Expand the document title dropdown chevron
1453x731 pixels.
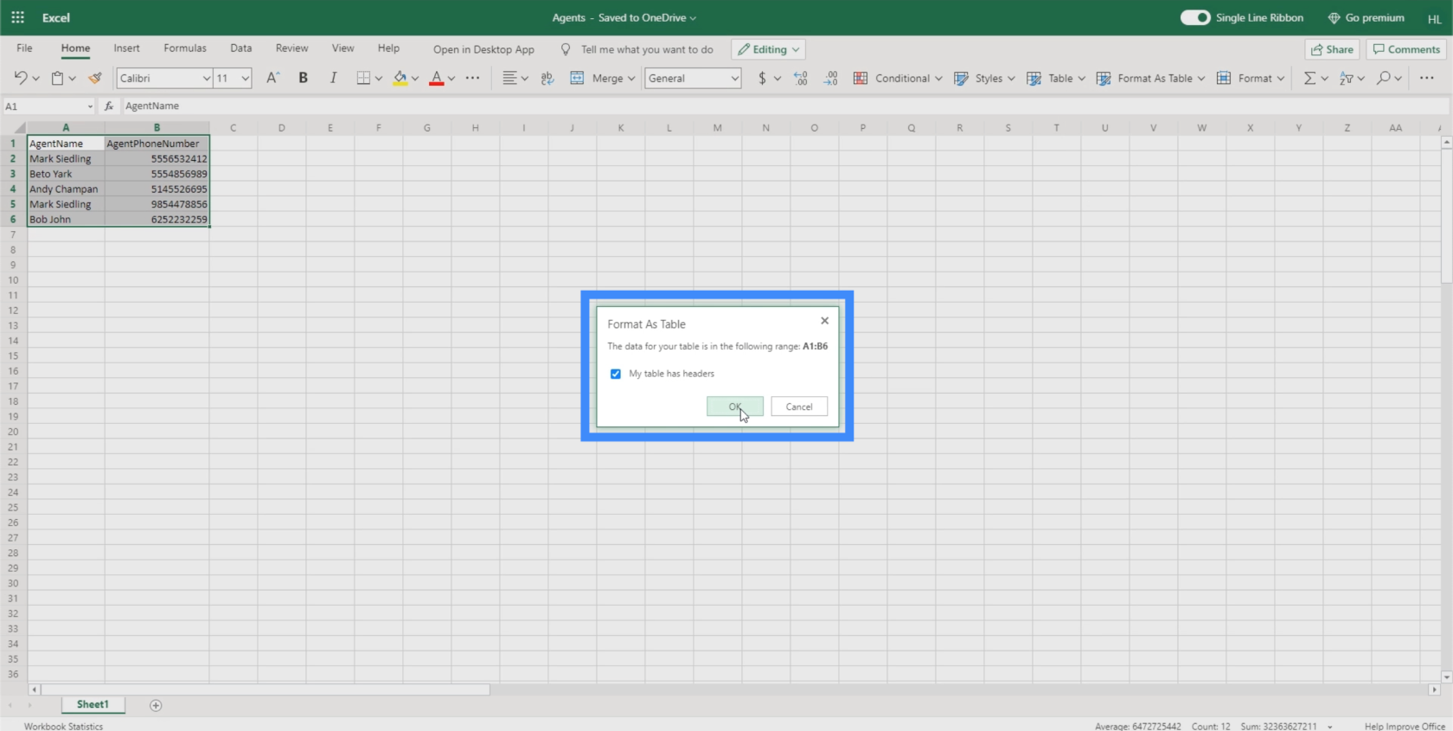tap(693, 18)
